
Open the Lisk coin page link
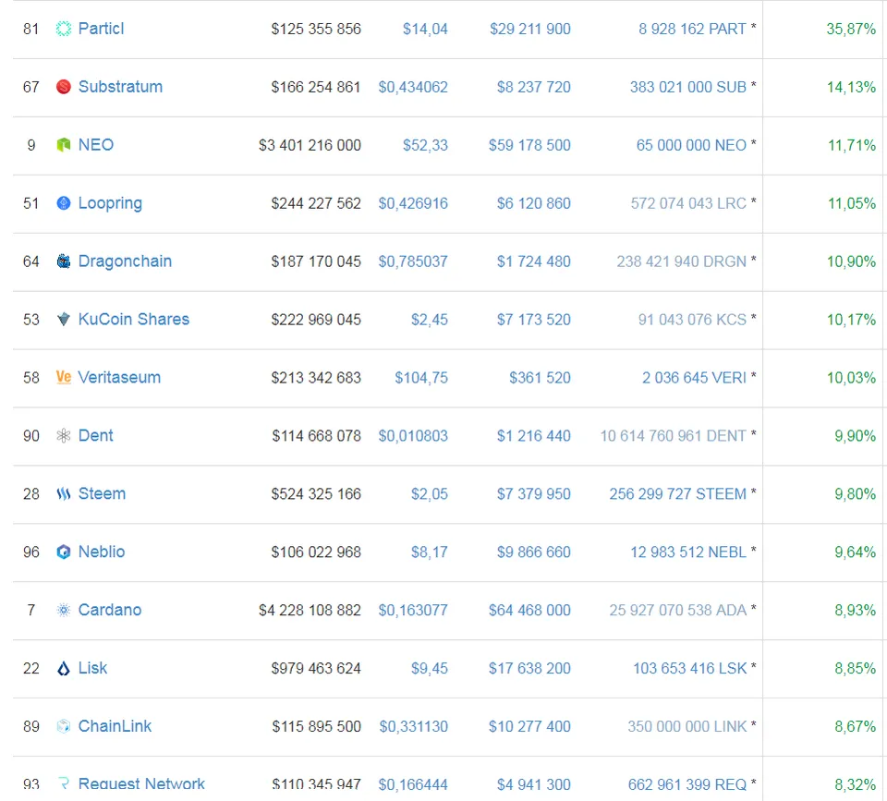coord(92,668)
